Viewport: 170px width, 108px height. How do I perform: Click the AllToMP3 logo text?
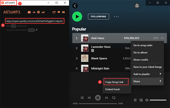click(x=12, y=12)
